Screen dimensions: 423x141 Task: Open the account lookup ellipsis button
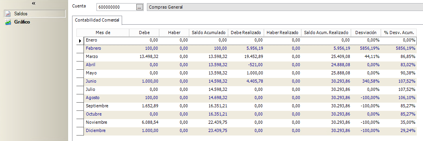[x=139, y=7]
